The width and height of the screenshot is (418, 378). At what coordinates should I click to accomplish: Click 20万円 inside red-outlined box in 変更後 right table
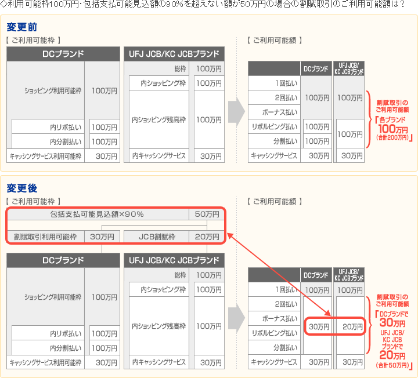352,327
